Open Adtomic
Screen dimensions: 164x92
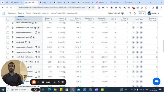46,13
